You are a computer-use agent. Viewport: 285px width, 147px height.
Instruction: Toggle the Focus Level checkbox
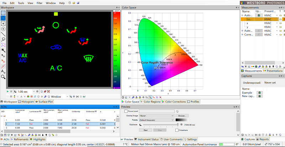(126, 111)
